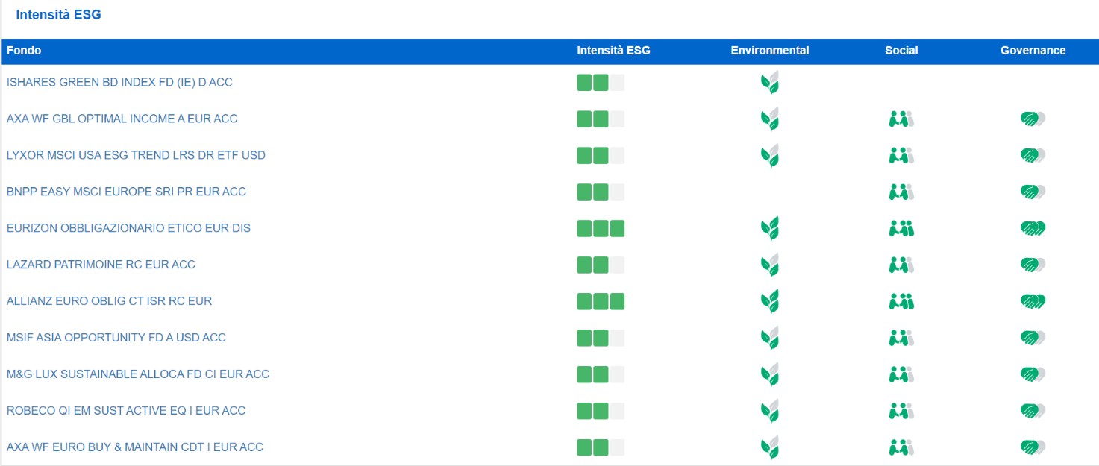Click the Environmental column header
The width and height of the screenshot is (1099, 466).
(770, 51)
